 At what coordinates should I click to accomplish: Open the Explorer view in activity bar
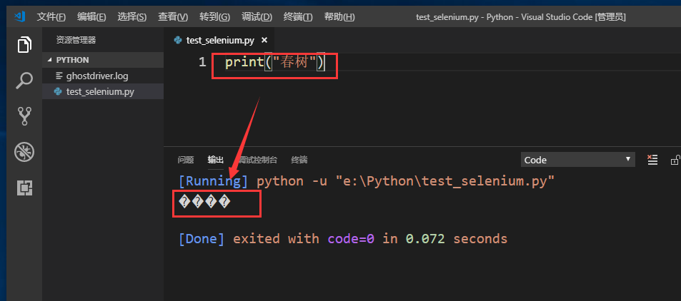pyautogui.click(x=24, y=45)
